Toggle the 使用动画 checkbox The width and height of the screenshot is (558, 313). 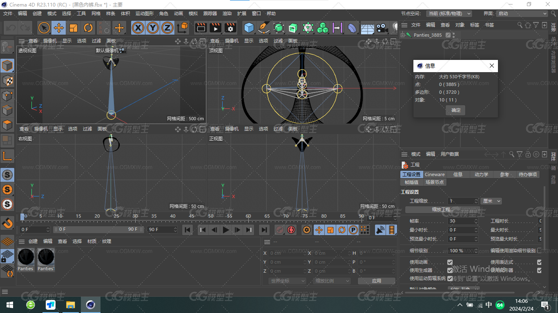point(450,262)
